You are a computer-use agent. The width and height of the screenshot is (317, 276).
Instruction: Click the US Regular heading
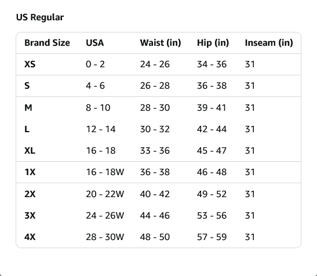[40, 17]
